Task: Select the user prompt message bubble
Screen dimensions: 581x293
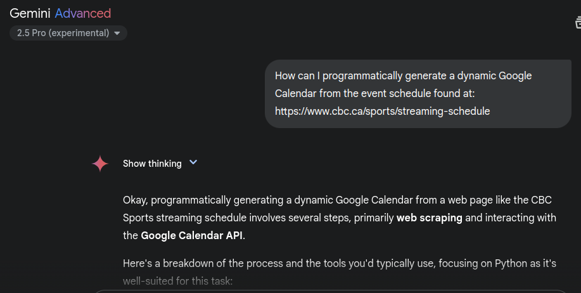Action: click(x=418, y=94)
